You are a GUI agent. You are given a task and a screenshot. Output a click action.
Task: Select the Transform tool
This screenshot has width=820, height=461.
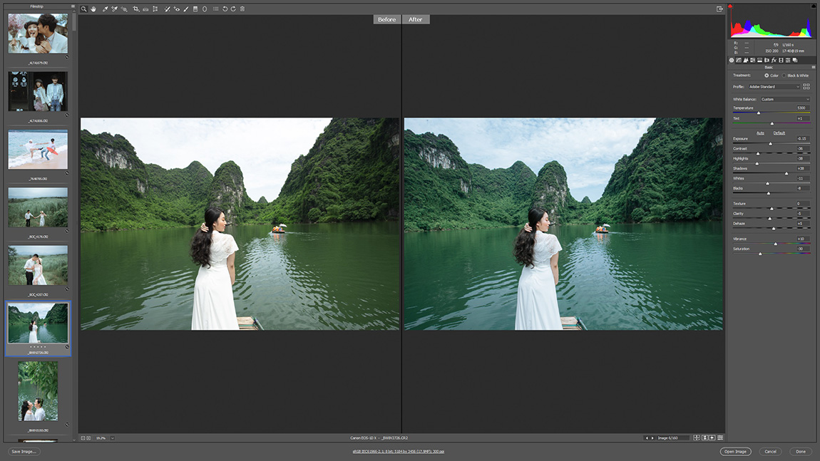point(155,9)
